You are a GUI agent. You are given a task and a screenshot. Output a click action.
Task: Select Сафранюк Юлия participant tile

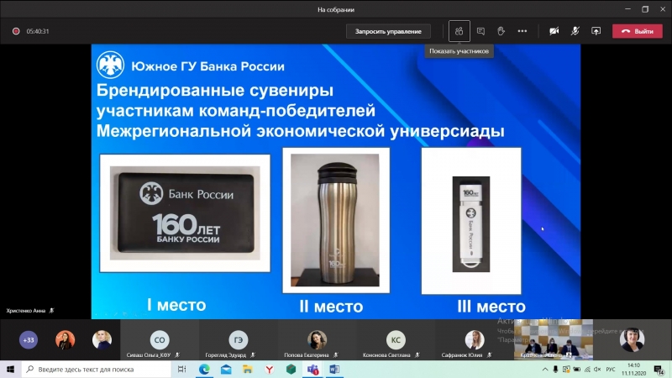pyautogui.click(x=475, y=340)
